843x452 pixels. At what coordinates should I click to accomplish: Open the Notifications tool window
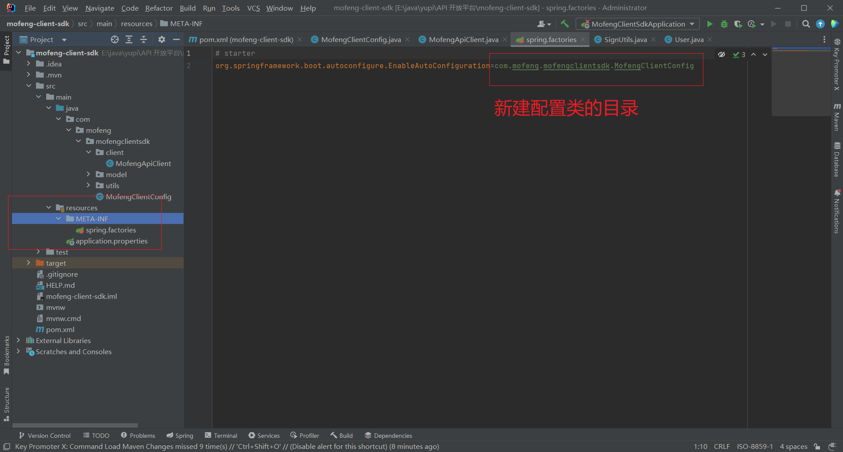[x=837, y=212]
